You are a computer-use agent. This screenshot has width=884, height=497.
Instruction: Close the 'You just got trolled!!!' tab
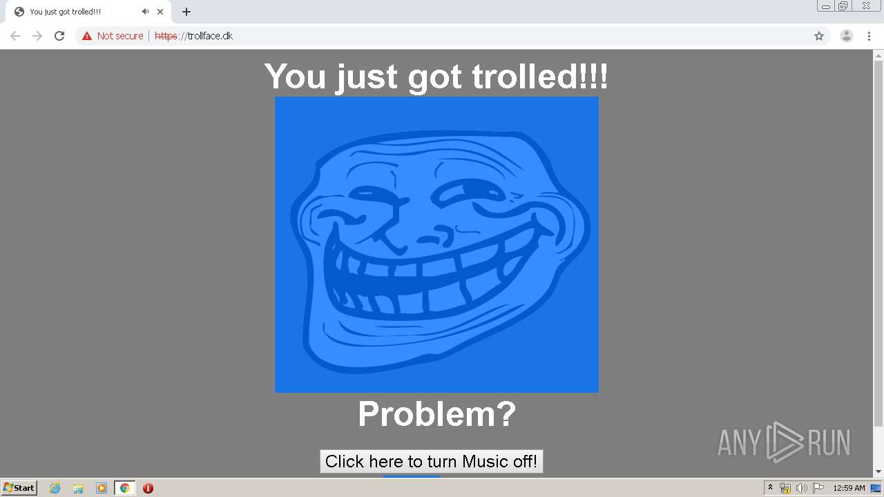[160, 12]
